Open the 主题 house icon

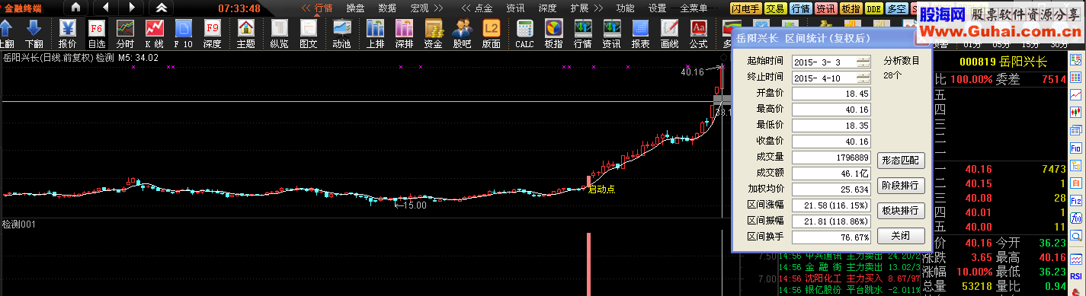[245, 29]
